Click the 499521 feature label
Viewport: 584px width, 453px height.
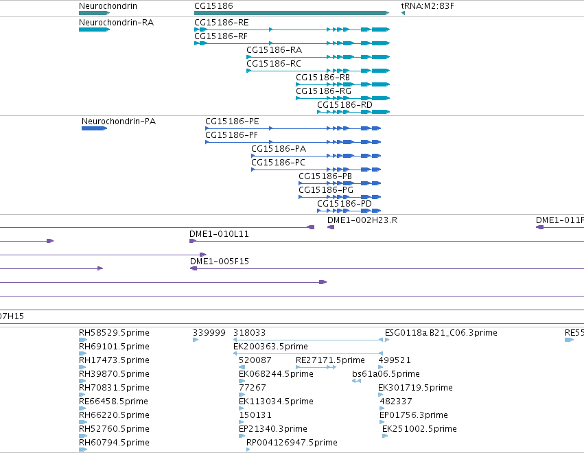coord(395,360)
